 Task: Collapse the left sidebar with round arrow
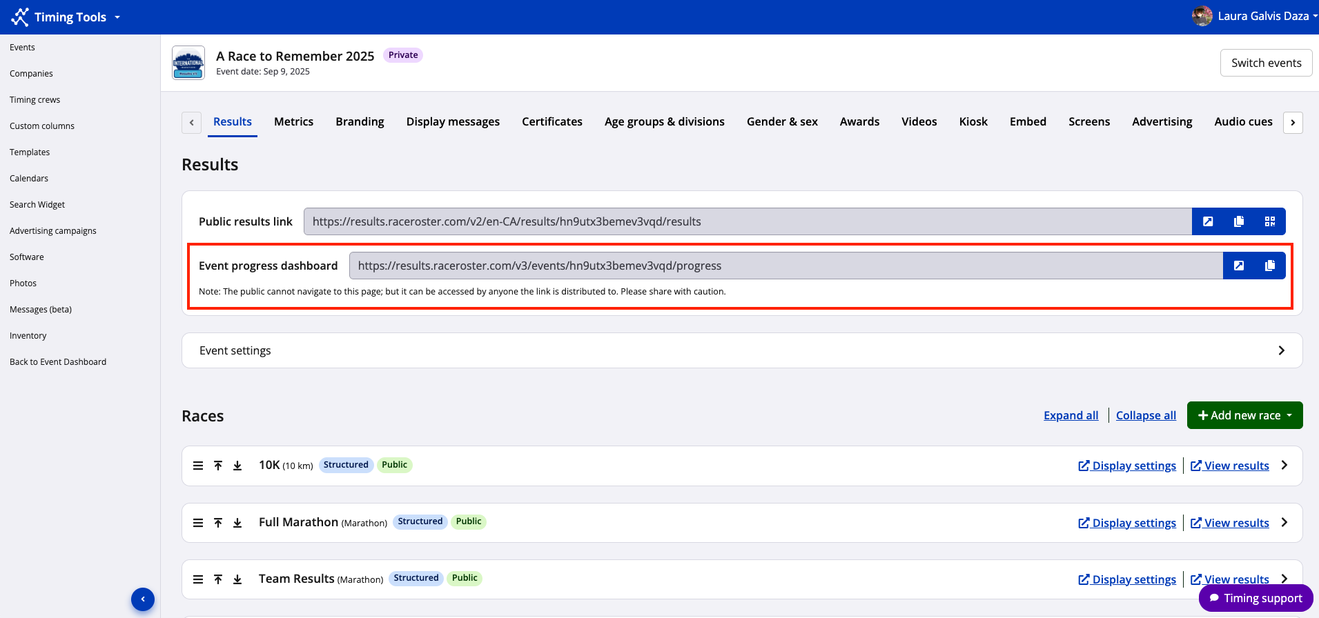click(143, 599)
